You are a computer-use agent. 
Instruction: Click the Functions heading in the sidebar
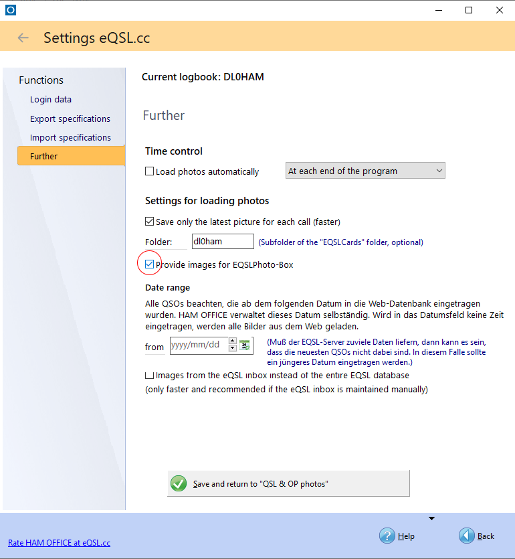[x=41, y=80]
